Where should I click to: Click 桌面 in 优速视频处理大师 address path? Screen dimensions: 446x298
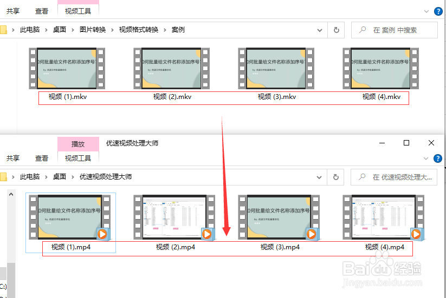[x=60, y=176]
